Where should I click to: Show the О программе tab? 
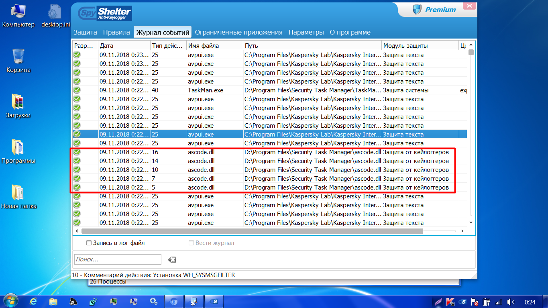350,32
